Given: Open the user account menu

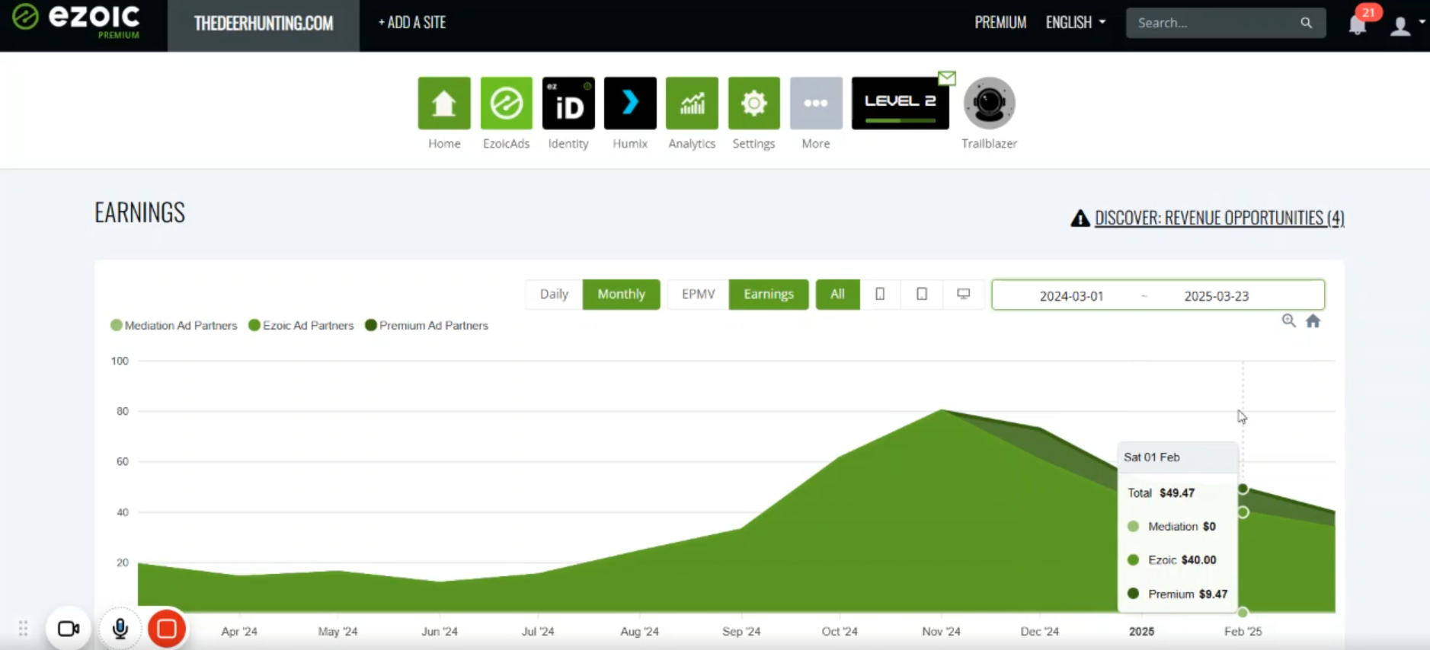Looking at the screenshot, I should click(x=1406, y=25).
